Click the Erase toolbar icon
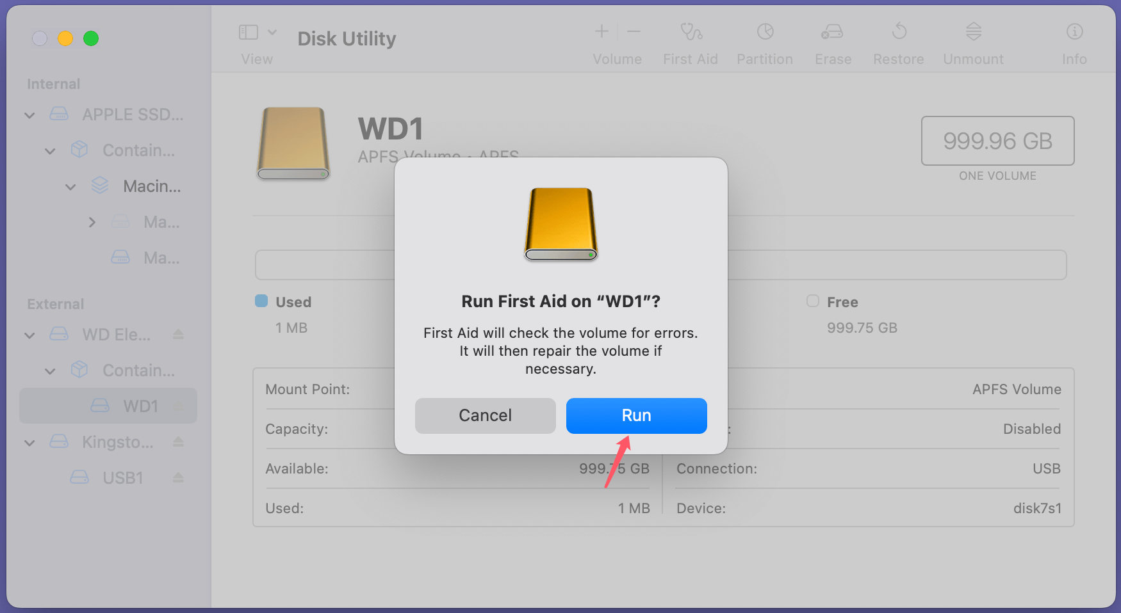The width and height of the screenshot is (1121, 613). [x=832, y=31]
